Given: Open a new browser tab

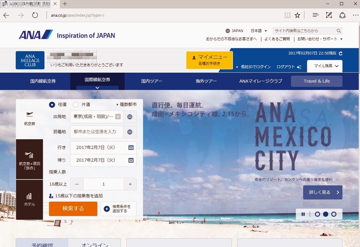Looking at the screenshot, I should pos(65,4).
